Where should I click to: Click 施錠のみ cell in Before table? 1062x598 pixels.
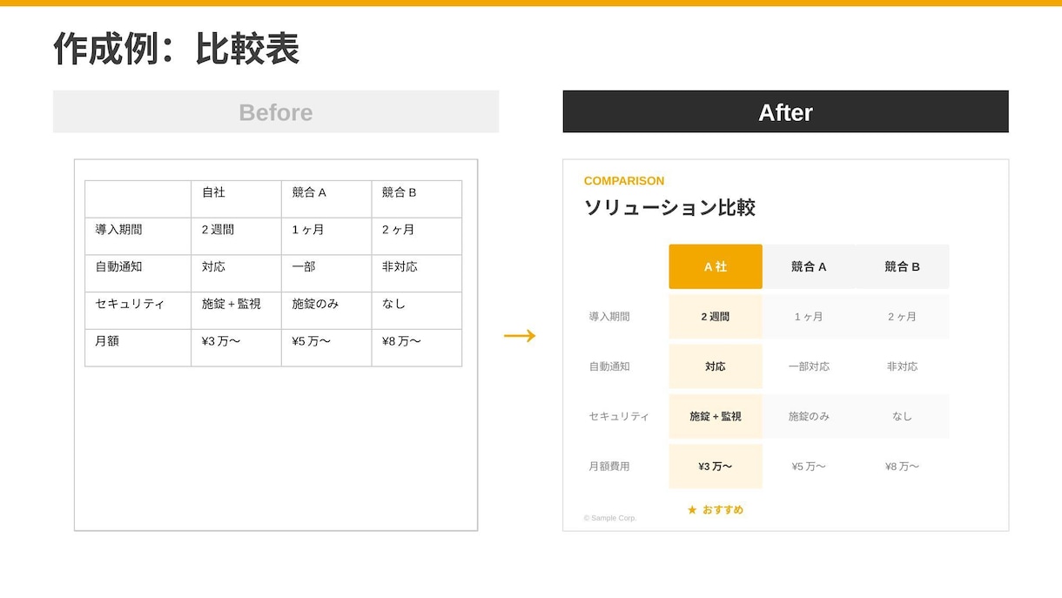326,312
